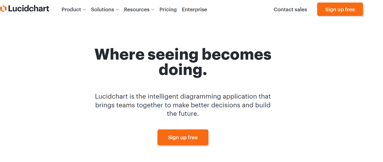Click the word "doing." in the headline
Viewport: 383px width, 162px height.
click(x=183, y=70)
